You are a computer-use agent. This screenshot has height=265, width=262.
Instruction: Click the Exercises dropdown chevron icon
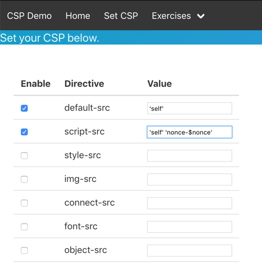coord(201,16)
